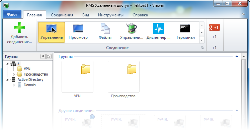Switch to the Главная ribbon tab
250x130 pixels.
point(34,15)
